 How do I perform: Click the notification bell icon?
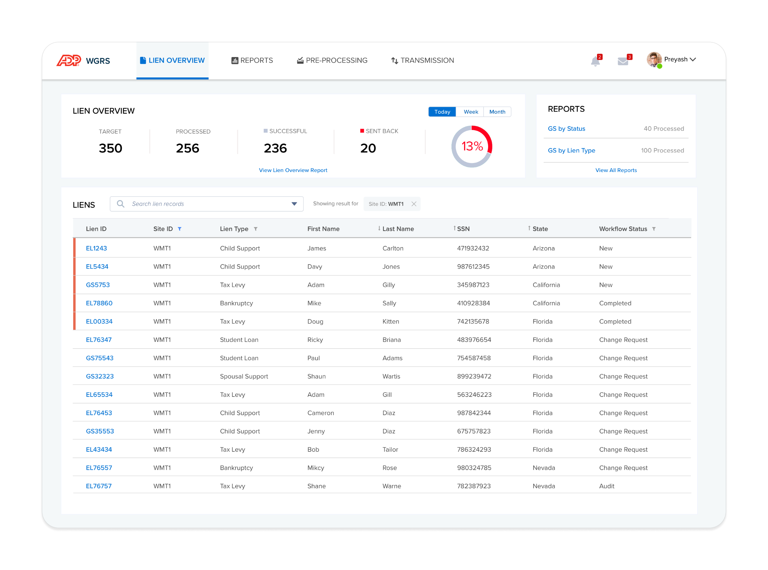click(595, 62)
